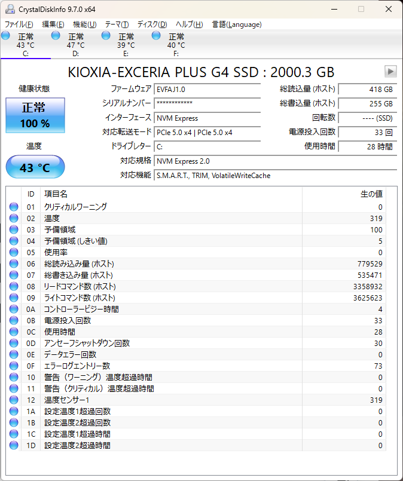Click the raw value 3358932
The height and width of the screenshot is (481, 403).
368,287
